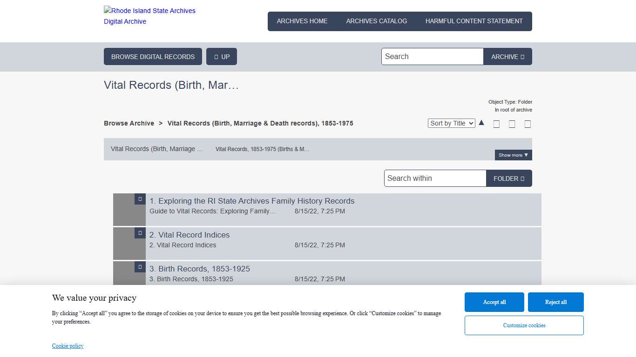Click the Browse Archive breadcrumb link

tap(129, 123)
